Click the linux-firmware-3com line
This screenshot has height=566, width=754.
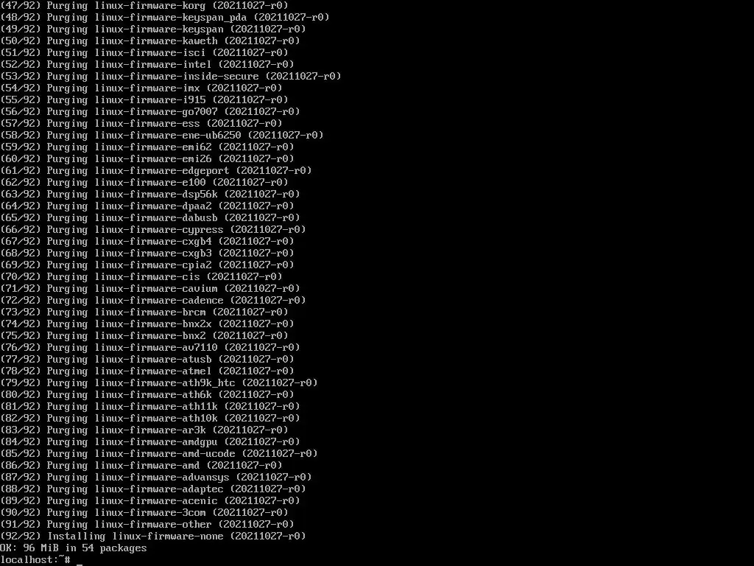[x=144, y=513]
